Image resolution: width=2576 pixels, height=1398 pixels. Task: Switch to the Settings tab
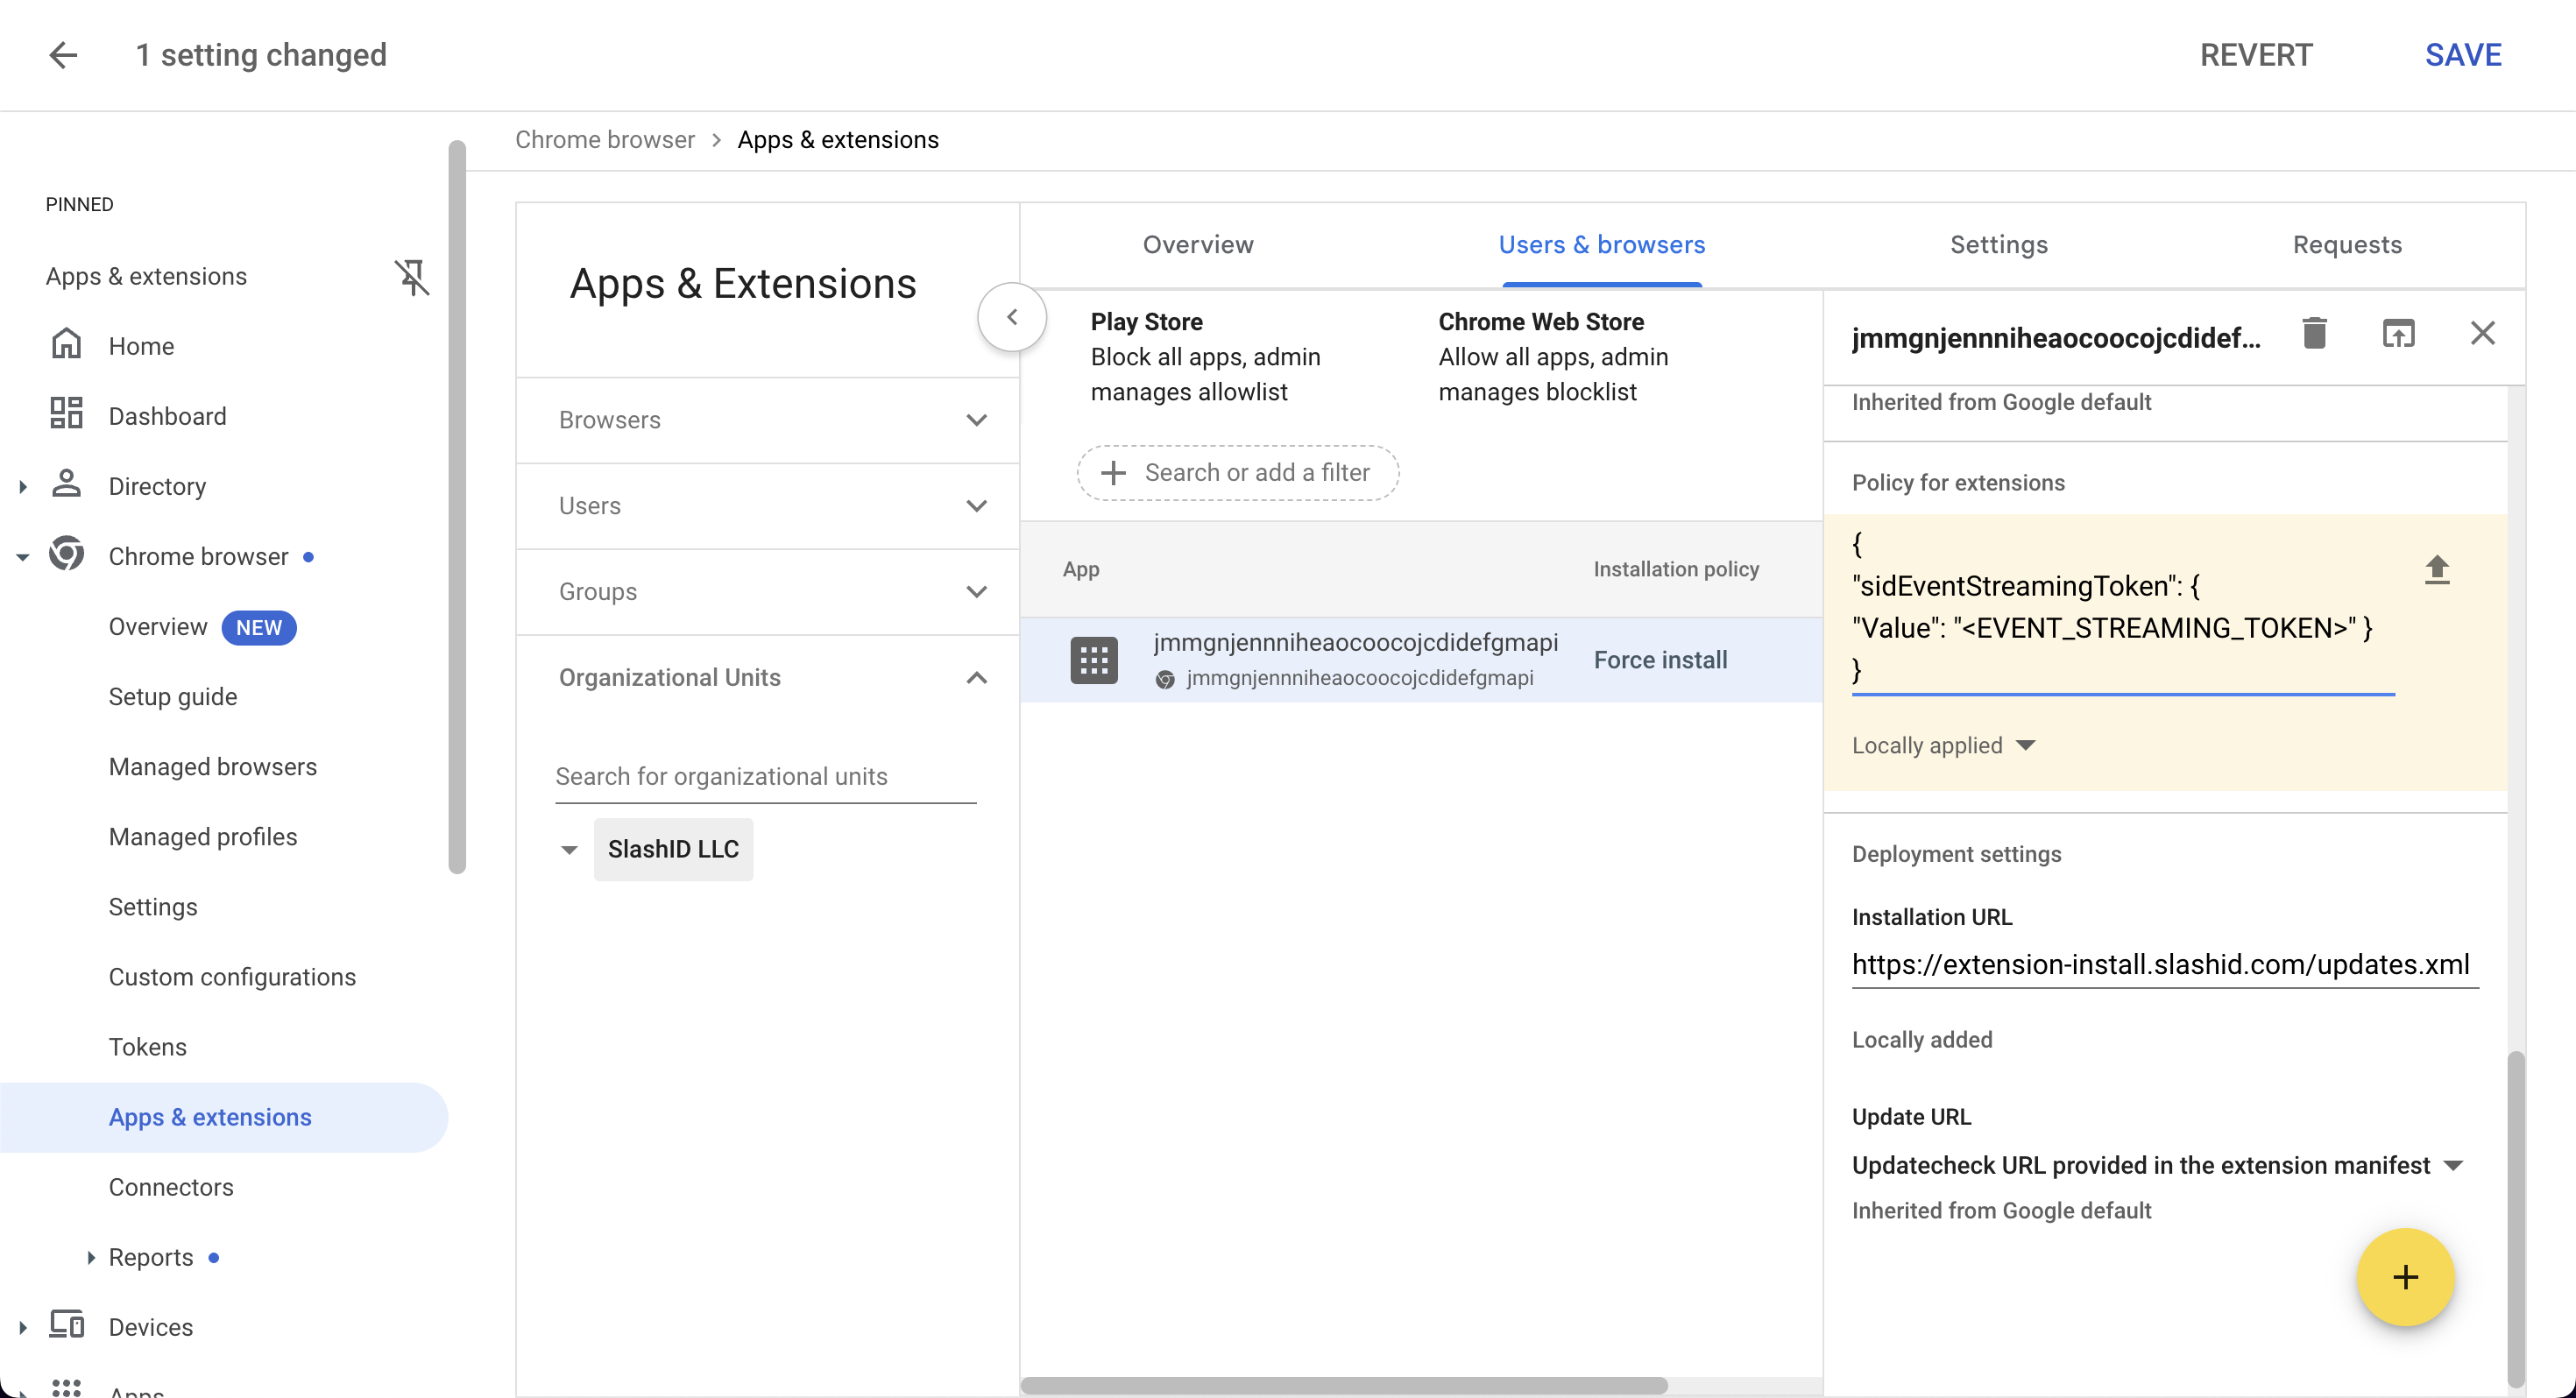pyautogui.click(x=1998, y=244)
